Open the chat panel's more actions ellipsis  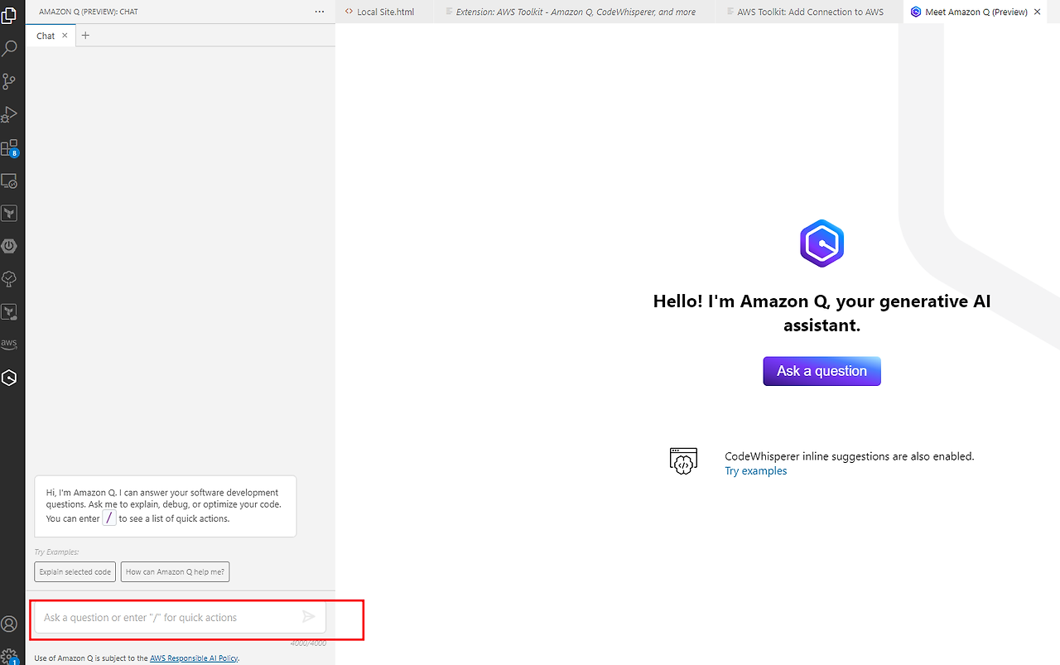pos(320,12)
